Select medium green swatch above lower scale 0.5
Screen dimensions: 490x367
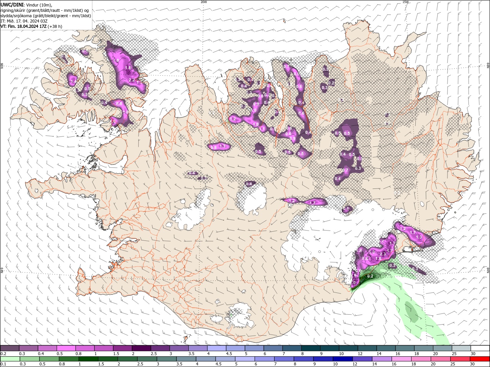[x=49, y=359]
